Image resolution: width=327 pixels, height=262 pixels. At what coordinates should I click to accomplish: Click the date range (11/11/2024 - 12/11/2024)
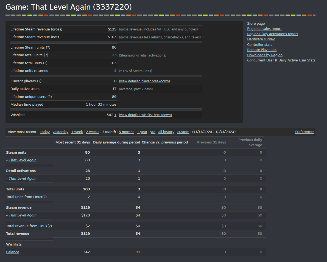[214, 132]
